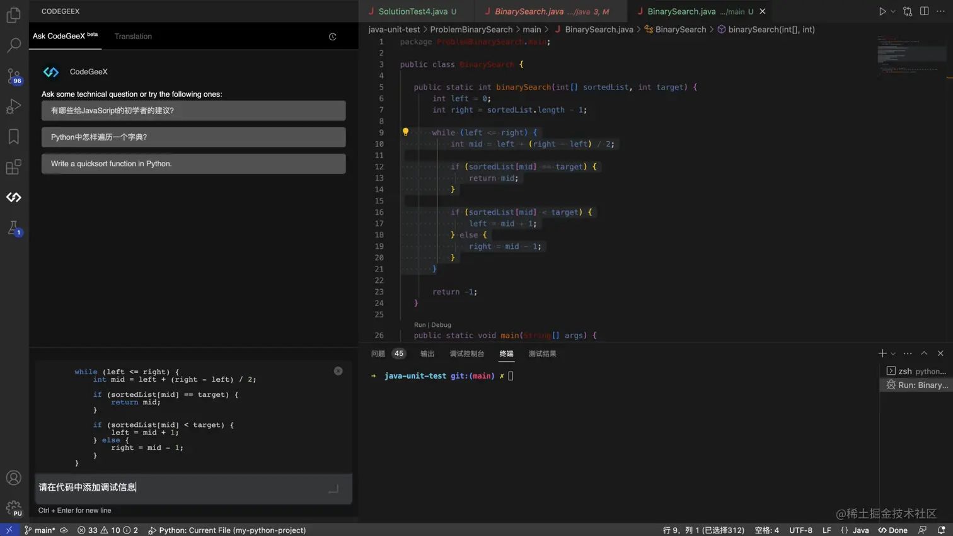Change indentation via 空格: 4
This screenshot has height=536, width=953.
coord(766,530)
